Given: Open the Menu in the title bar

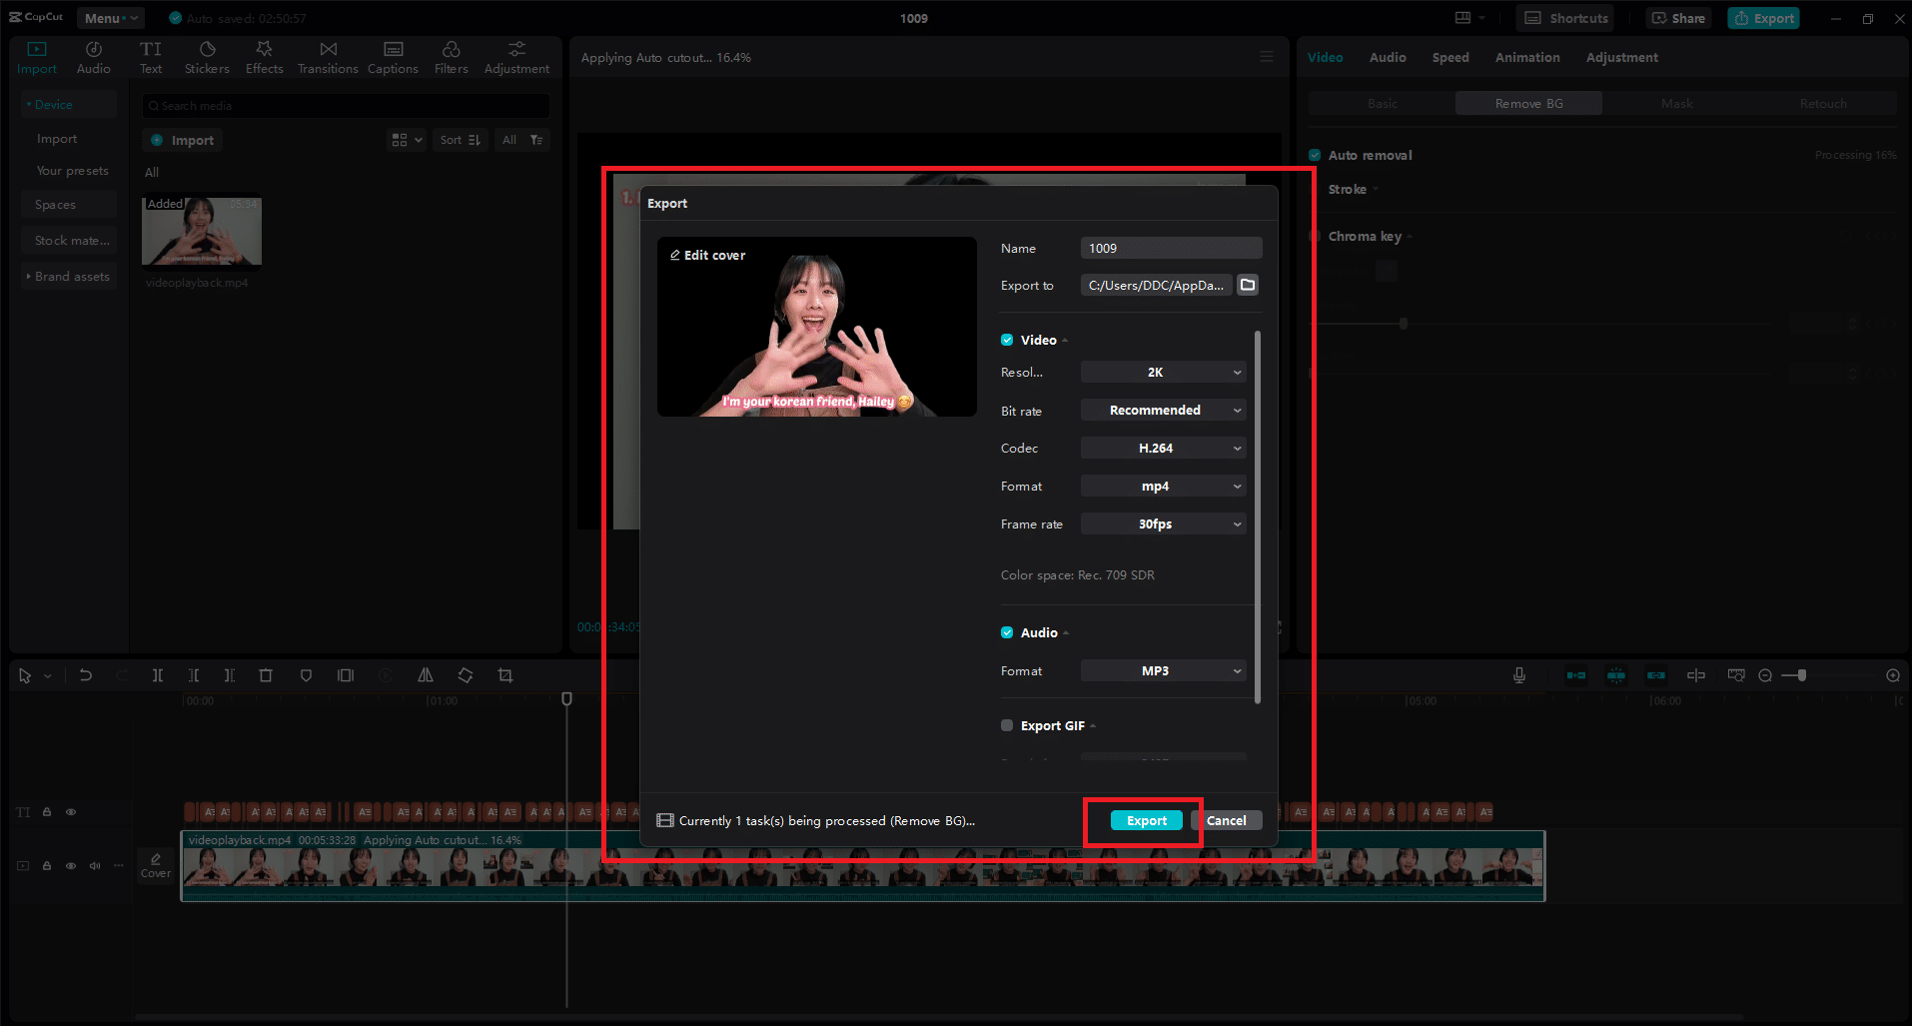Looking at the screenshot, I should coord(109,18).
